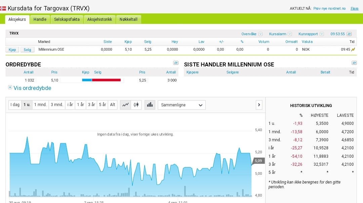Click the -54,10 percent value for 1 år

(x=296, y=156)
